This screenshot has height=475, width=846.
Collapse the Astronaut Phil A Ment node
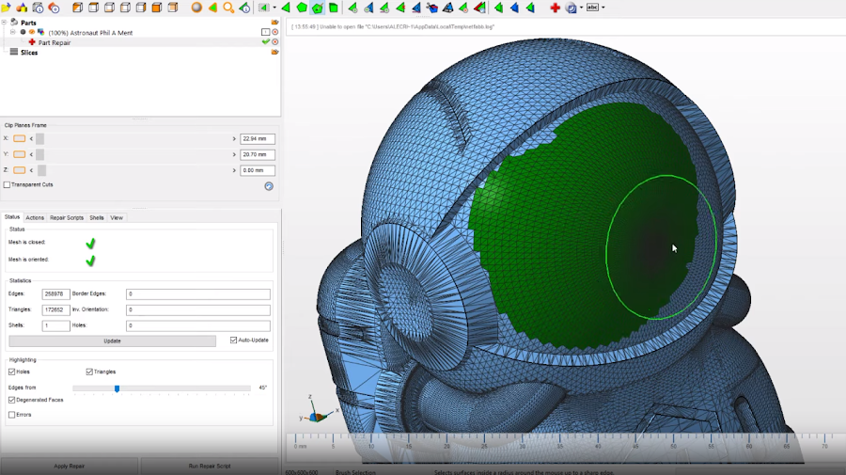coord(13,32)
